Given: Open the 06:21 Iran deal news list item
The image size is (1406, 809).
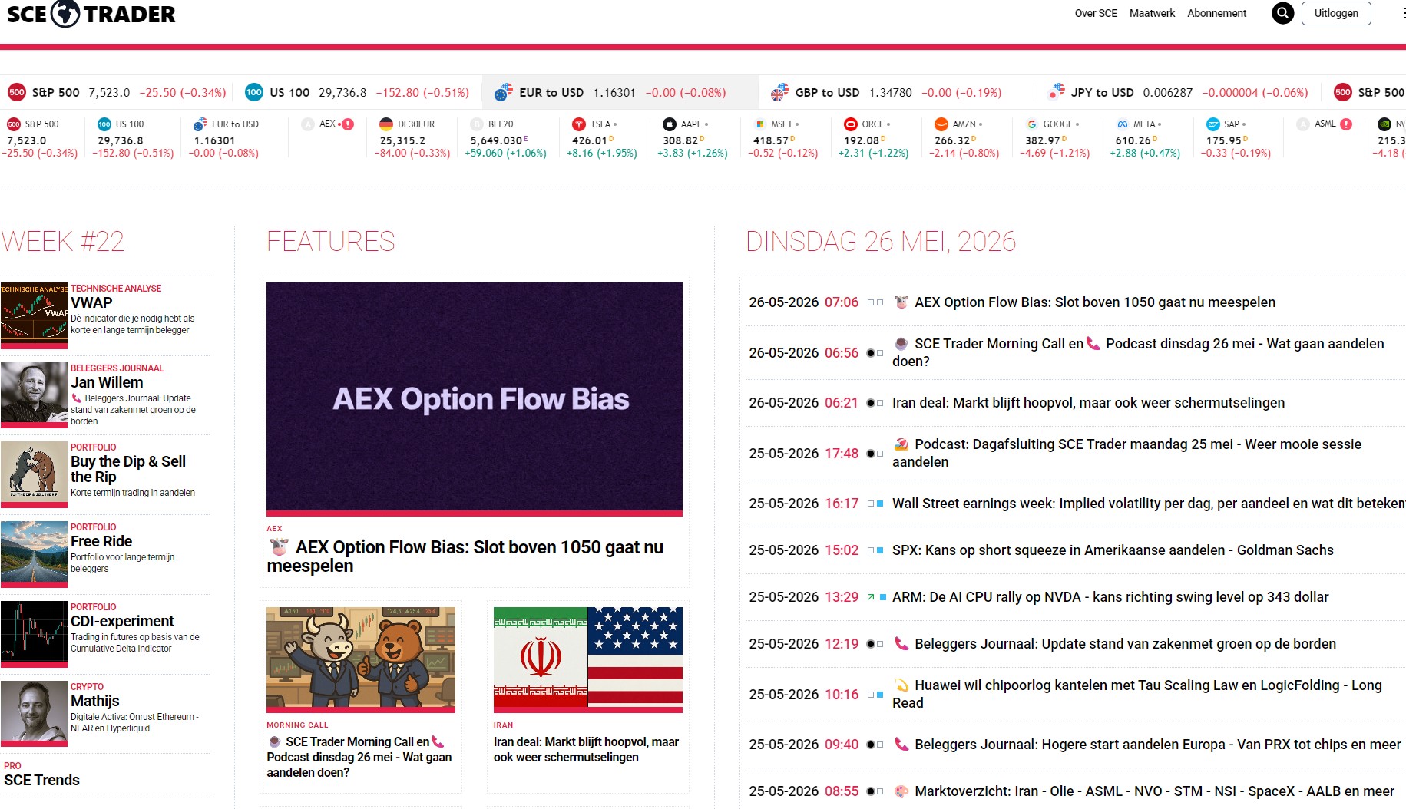Looking at the screenshot, I should [x=1088, y=403].
